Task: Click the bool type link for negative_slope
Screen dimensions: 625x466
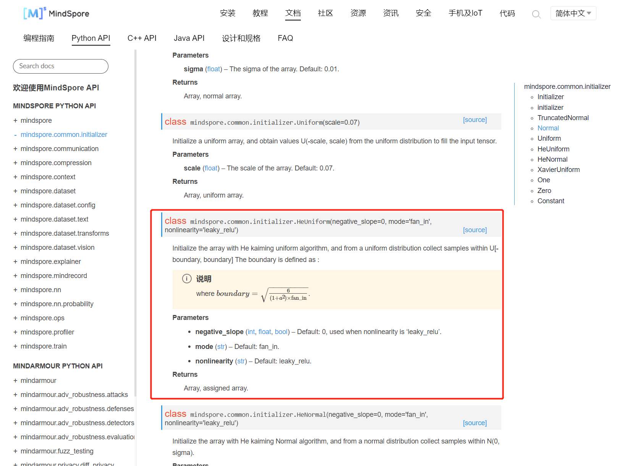Action: coord(281,332)
